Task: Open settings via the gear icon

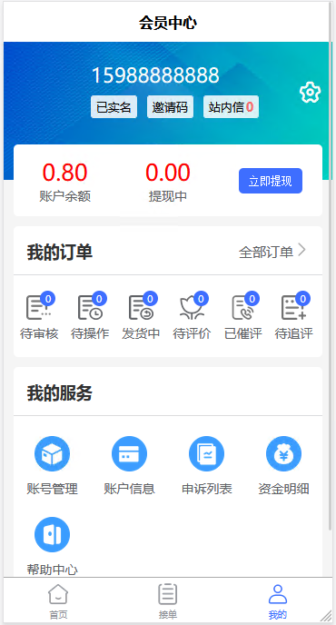Action: [310, 93]
